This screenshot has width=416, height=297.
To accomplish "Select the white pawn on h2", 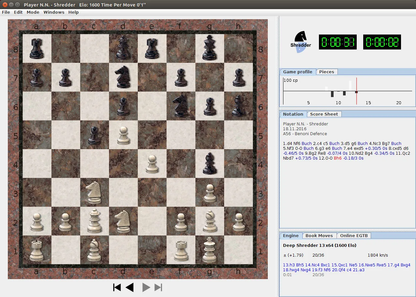I will [x=238, y=221].
